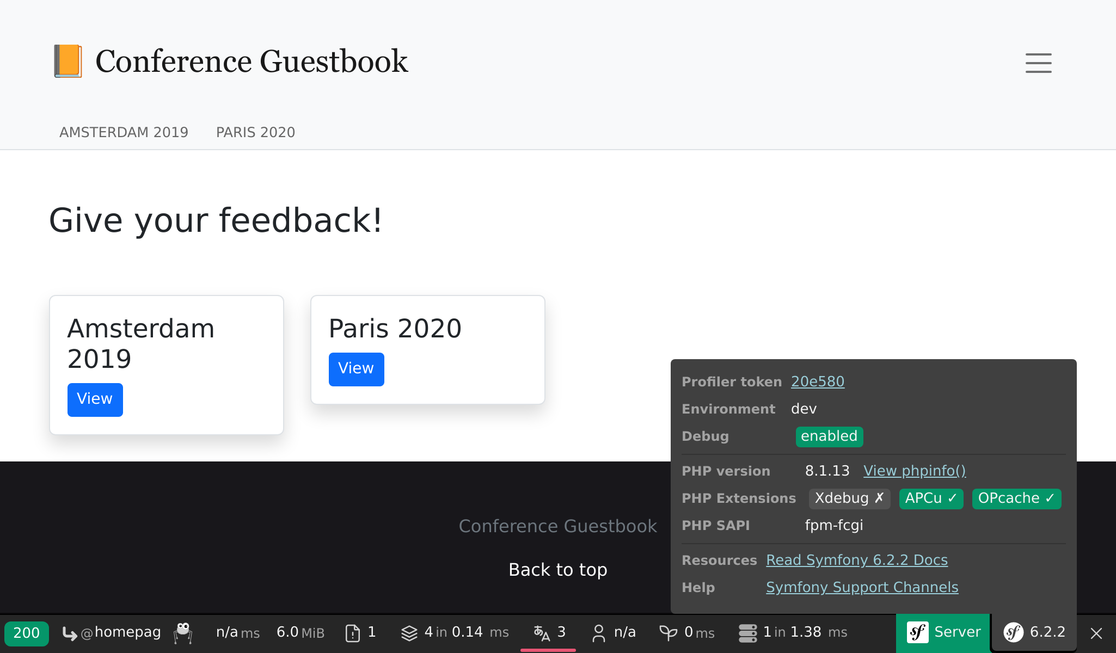Click the View phpinfo() link
This screenshot has width=1116, height=653.
[914, 471]
